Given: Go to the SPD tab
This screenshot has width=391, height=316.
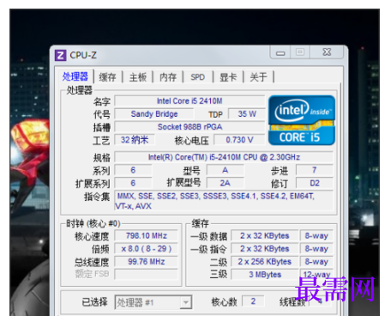Looking at the screenshot, I should coord(198,77).
